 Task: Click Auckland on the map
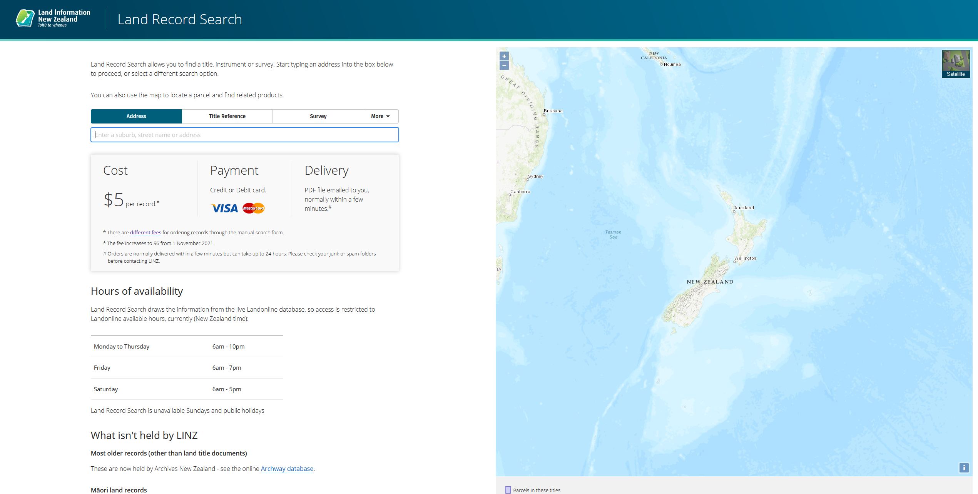click(734, 211)
